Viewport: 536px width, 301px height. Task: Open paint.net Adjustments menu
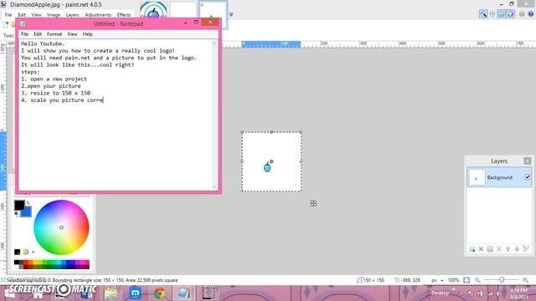click(98, 15)
